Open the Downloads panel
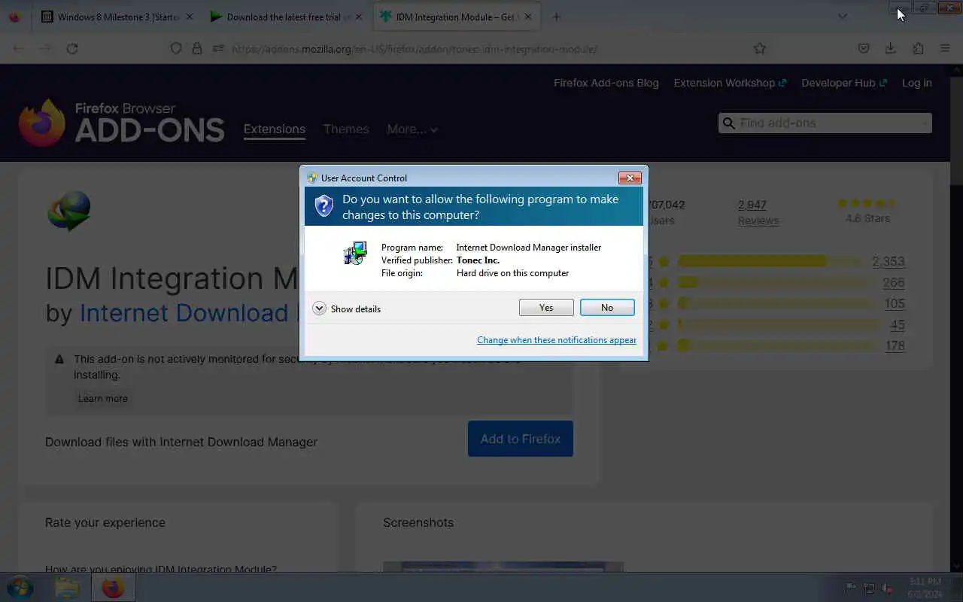Screen dimensions: 963x602 [890, 48]
